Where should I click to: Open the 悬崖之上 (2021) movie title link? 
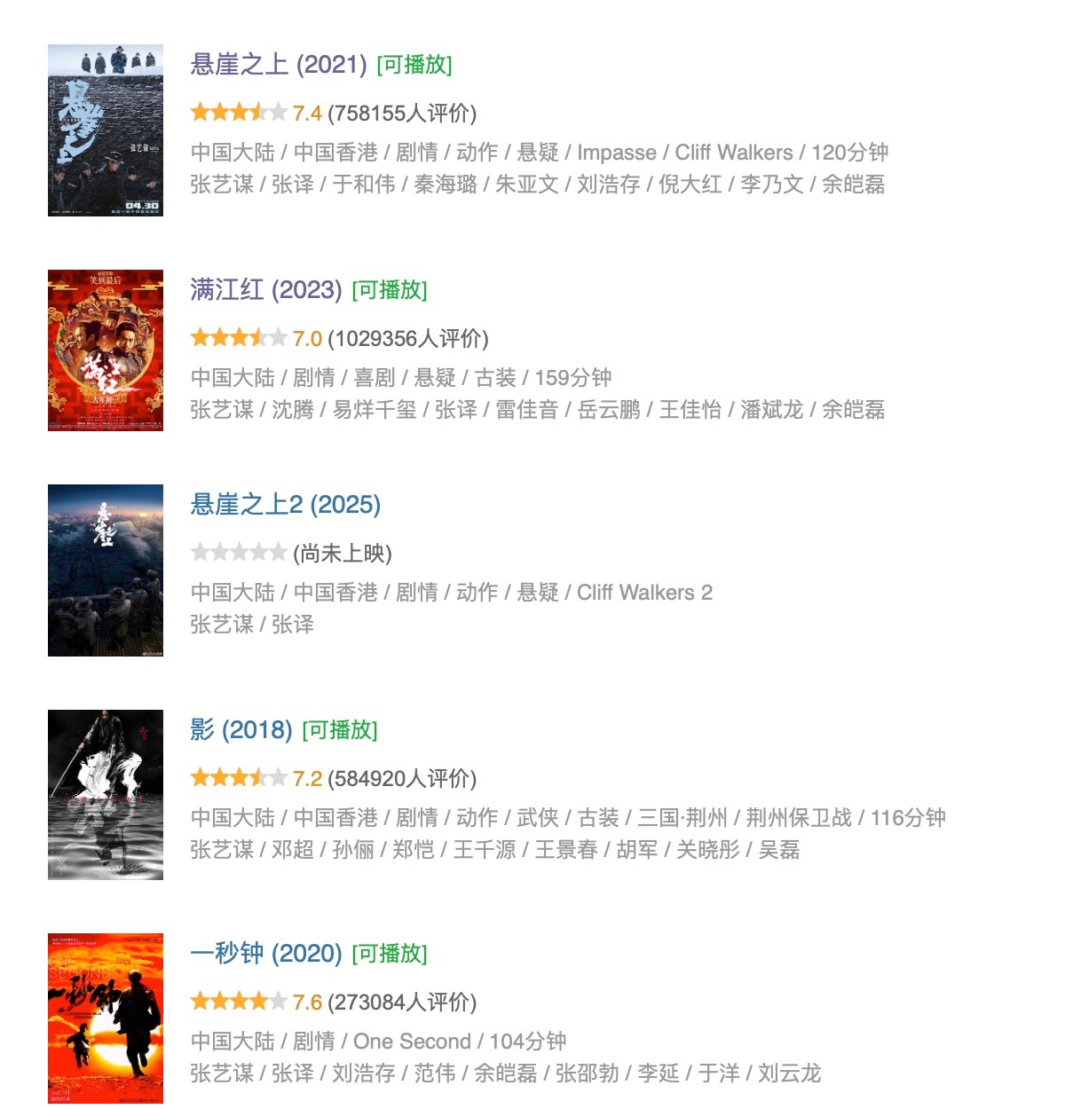pos(279,65)
